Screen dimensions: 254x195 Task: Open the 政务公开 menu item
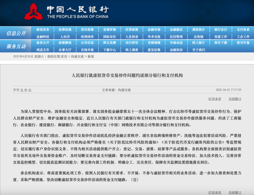pyautogui.click(x=43, y=42)
